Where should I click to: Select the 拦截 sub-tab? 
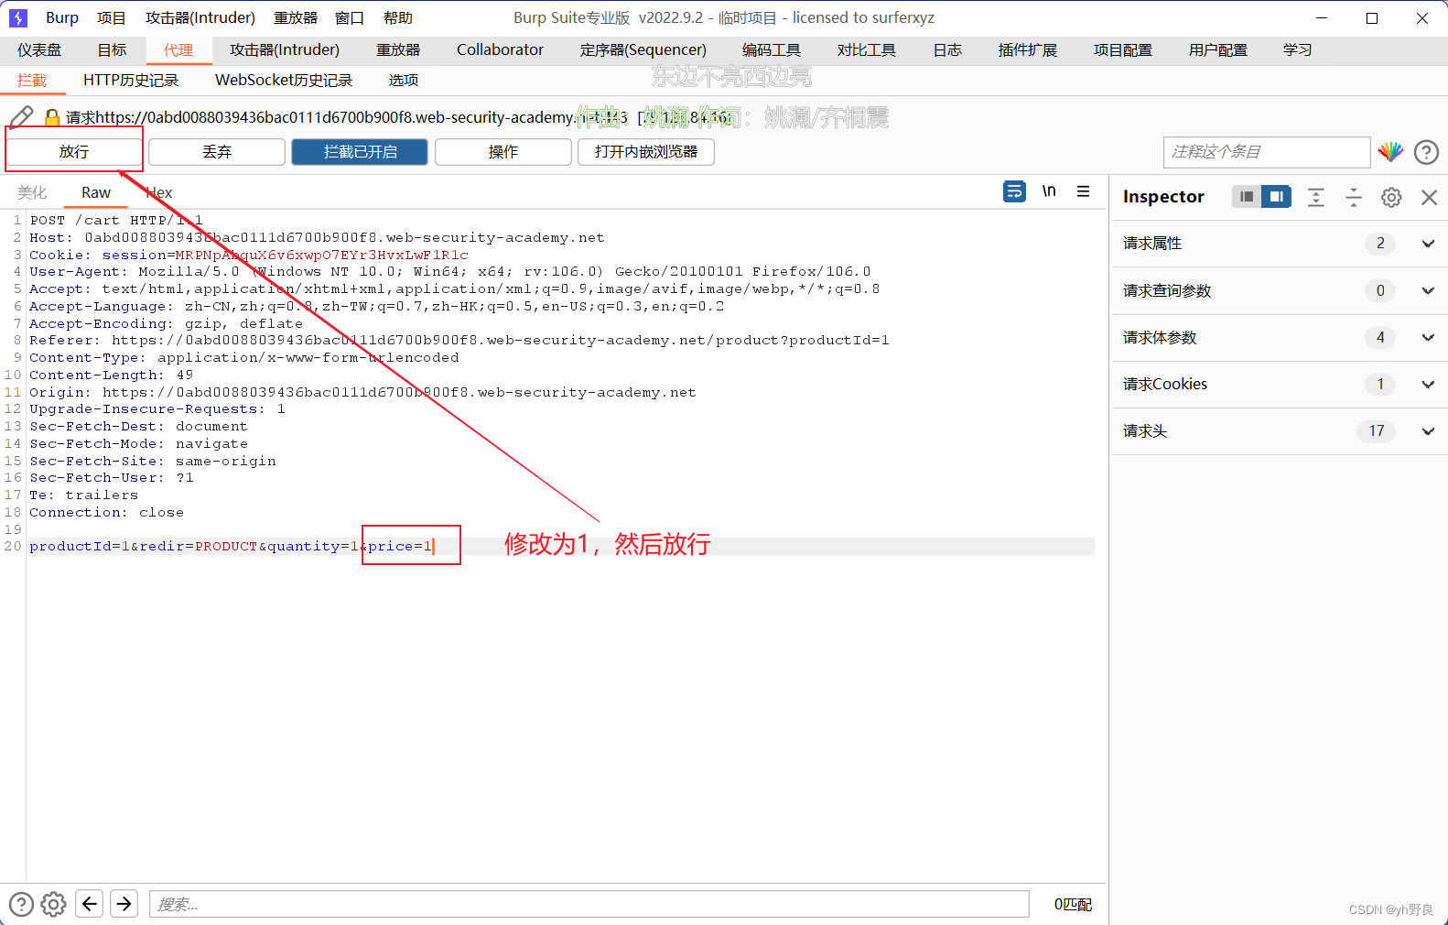(32, 81)
